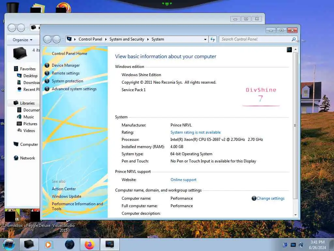334x251 pixels.
Task: Click the help icon above the scrollbar
Action: click(x=289, y=50)
